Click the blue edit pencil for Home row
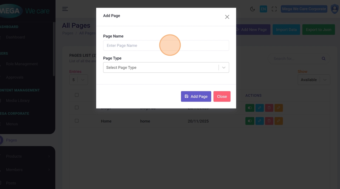340x189 pixels. click(260, 121)
